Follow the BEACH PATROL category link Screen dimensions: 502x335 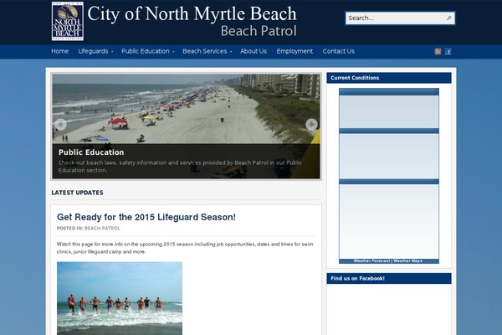[102, 229]
